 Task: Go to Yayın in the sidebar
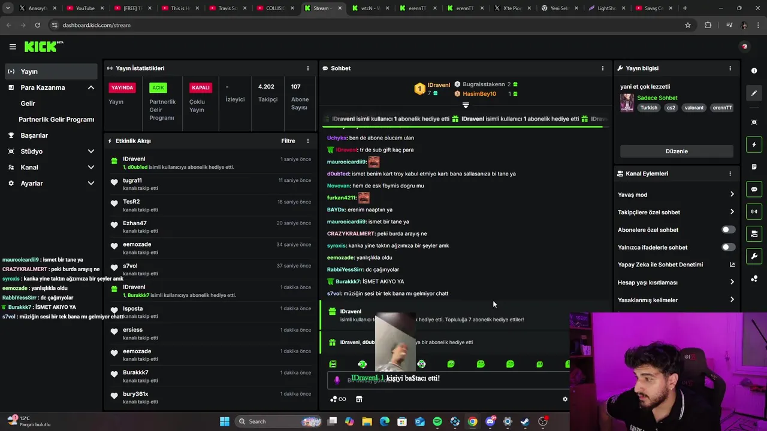click(x=51, y=71)
